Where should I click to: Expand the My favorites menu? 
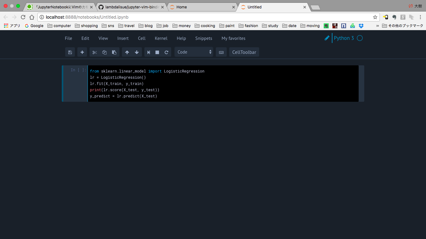[x=233, y=38]
